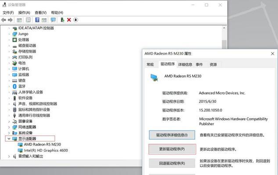Click the Back arrow in the toolbar

pyautogui.click(x=4, y=20)
